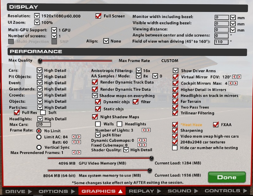
Task: Click the Viewing distance input field
Action: 222,30
